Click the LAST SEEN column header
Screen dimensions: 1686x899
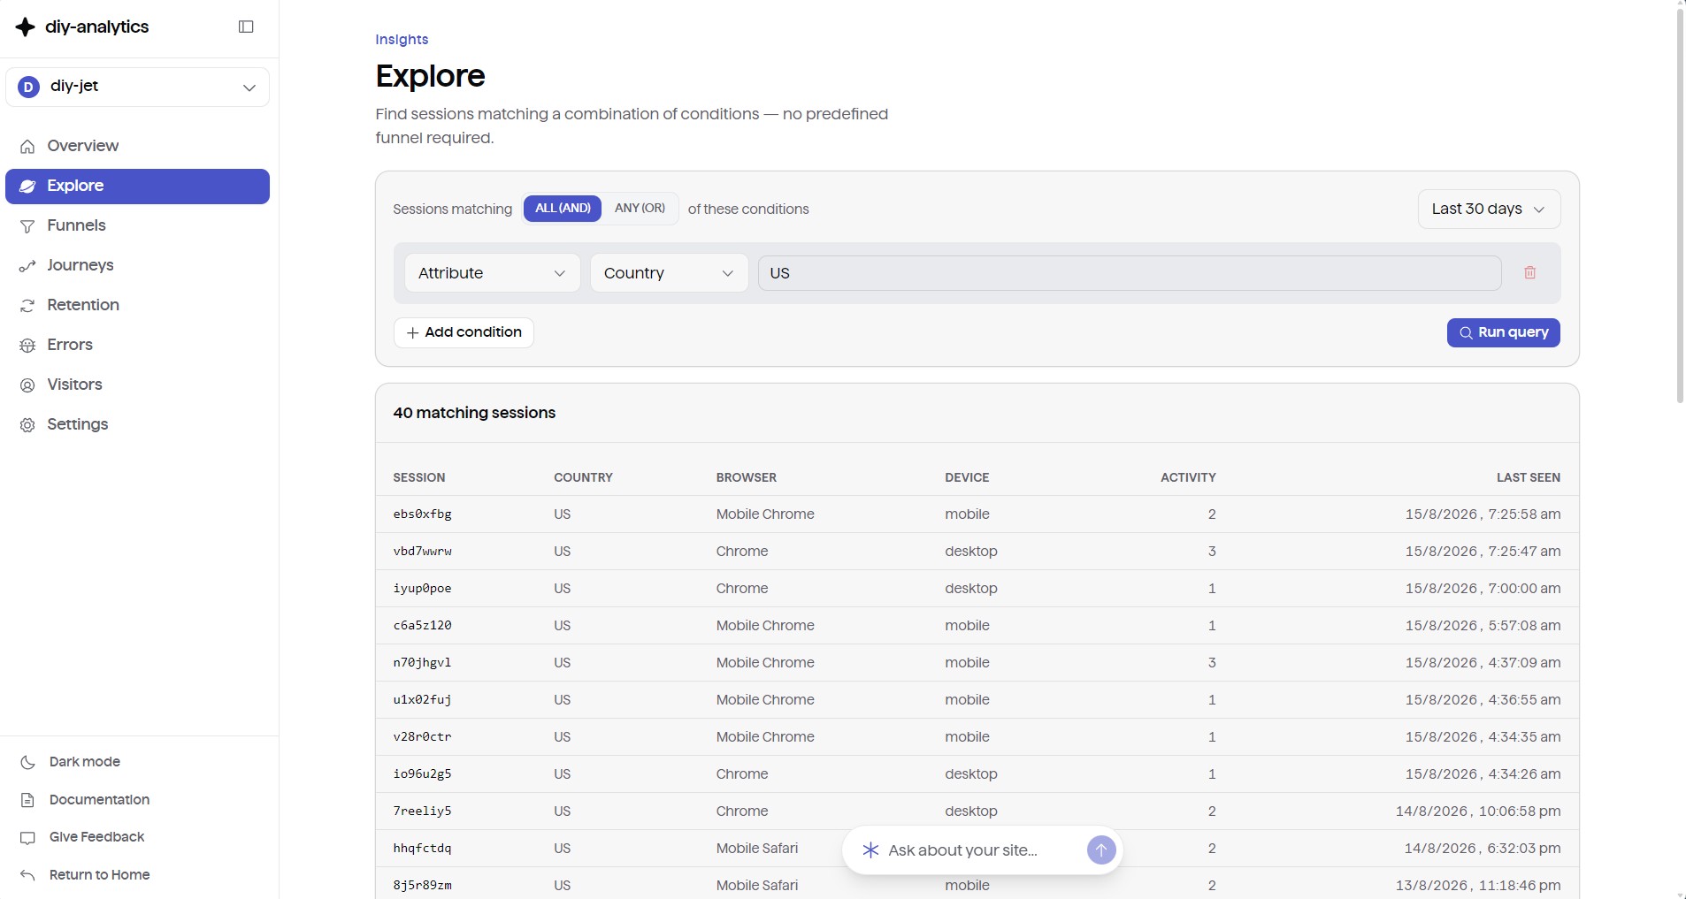1529,477
